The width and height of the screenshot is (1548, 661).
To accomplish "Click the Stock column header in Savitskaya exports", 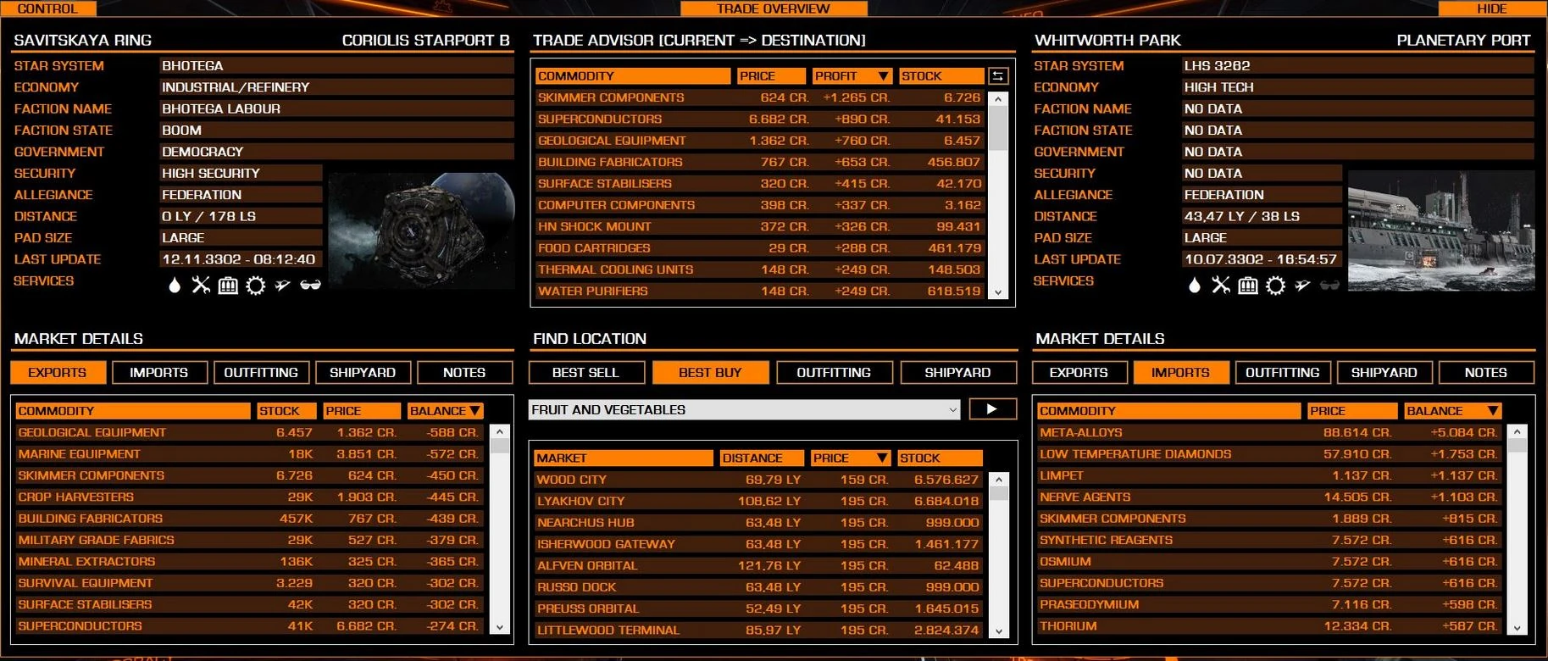I will point(286,411).
